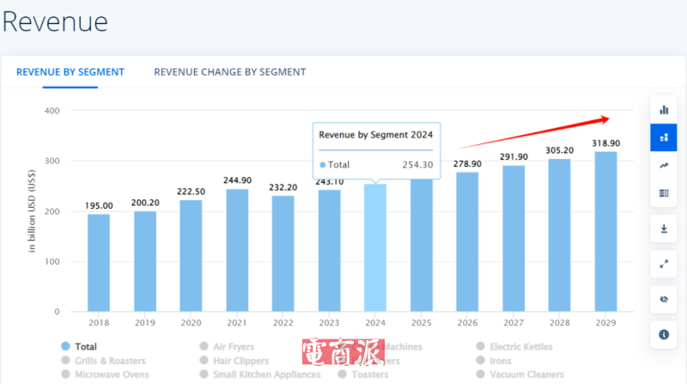Switch to Revenue Change by Segment tab
Image resolution: width=687 pixels, height=384 pixels.
point(229,72)
